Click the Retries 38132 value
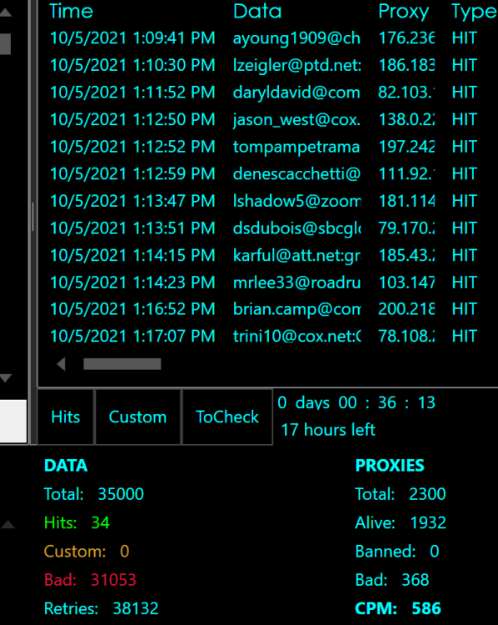The image size is (498, 625). 136,608
